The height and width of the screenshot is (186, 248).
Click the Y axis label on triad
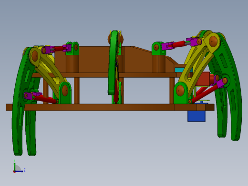[14, 160]
